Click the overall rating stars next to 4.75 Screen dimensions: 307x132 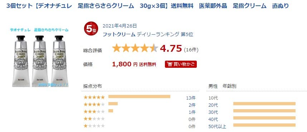135,48
